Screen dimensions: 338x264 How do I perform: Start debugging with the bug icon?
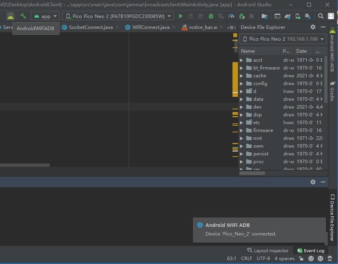click(x=210, y=17)
